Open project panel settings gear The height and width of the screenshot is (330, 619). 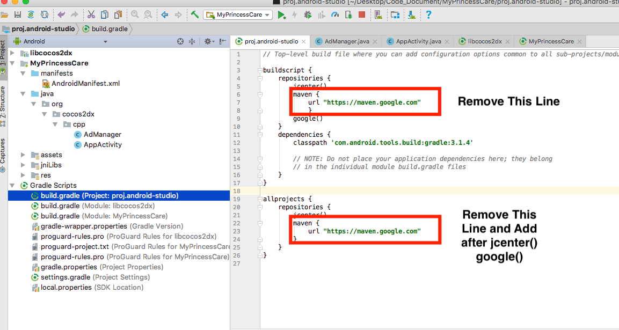(x=208, y=41)
